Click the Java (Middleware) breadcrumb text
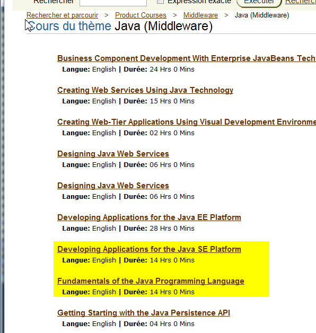 point(261,15)
